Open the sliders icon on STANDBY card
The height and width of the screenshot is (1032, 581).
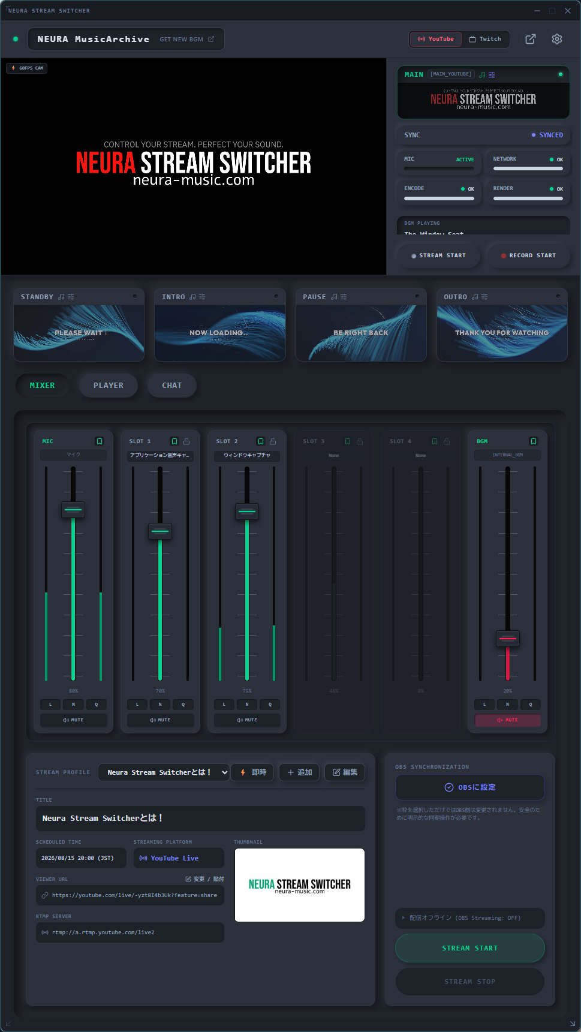point(71,297)
